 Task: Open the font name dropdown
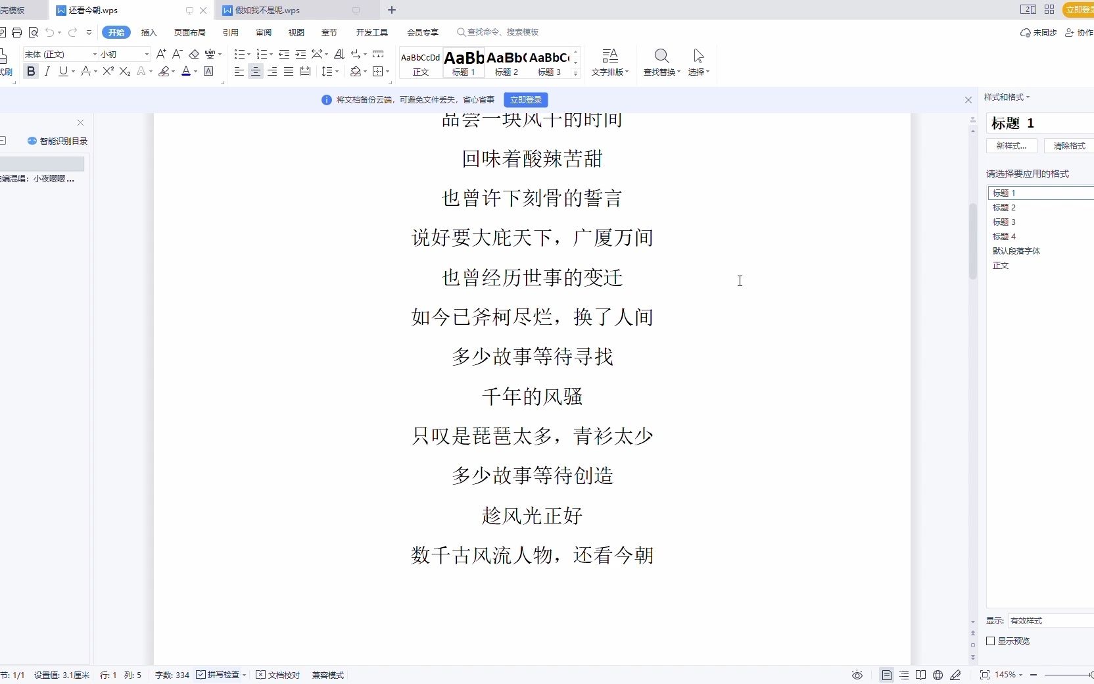95,54
